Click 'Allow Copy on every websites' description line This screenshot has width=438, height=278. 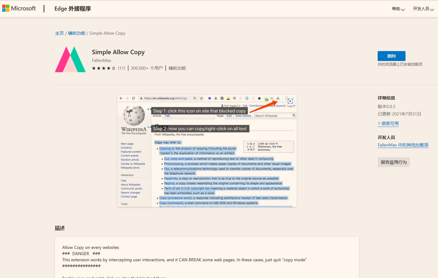91,247
